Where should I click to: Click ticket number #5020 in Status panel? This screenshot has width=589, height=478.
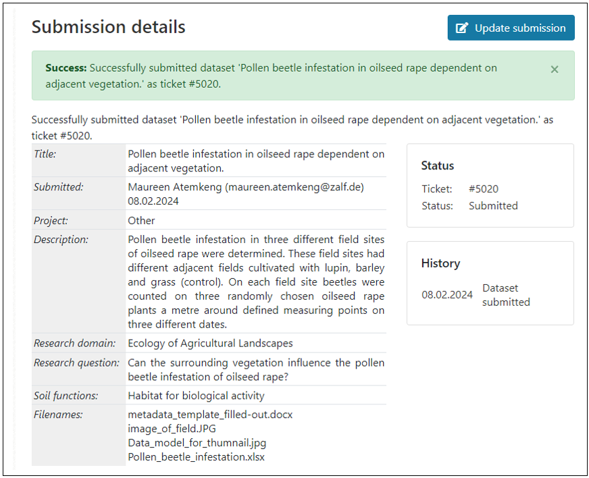pos(484,189)
